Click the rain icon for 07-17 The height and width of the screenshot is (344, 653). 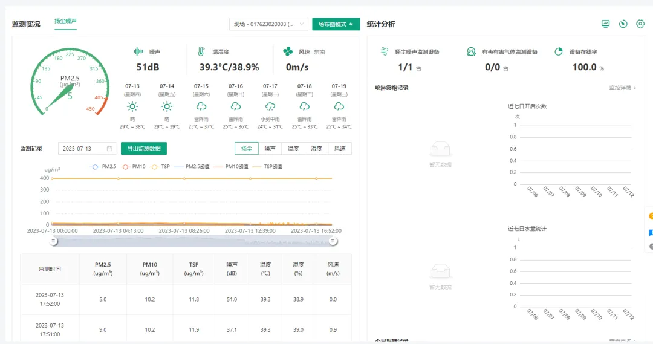pos(270,106)
